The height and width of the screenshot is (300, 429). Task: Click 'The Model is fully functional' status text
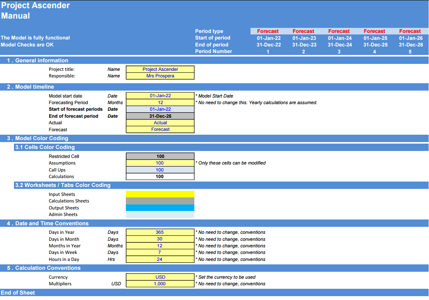35,38
